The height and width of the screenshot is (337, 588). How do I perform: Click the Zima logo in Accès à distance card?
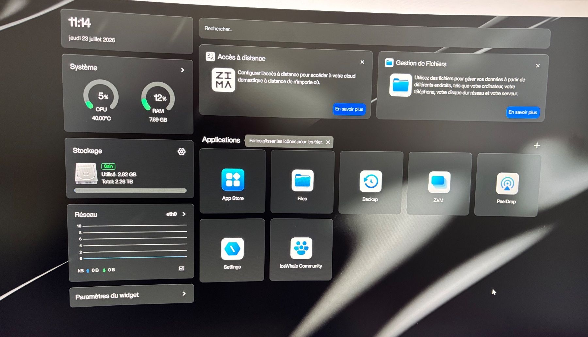pos(223,80)
